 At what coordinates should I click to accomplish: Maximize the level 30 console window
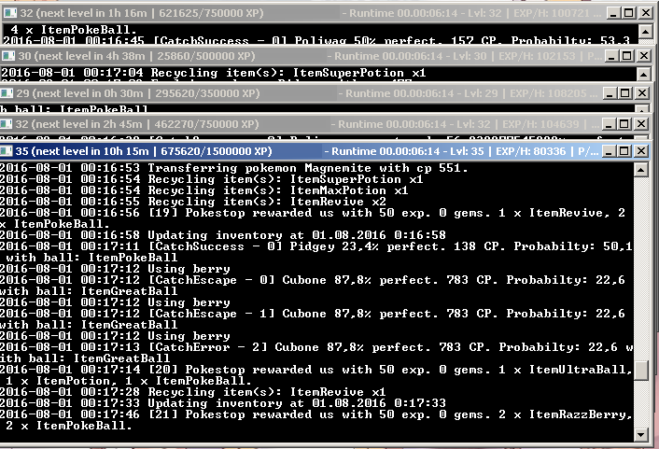[x=627, y=55]
